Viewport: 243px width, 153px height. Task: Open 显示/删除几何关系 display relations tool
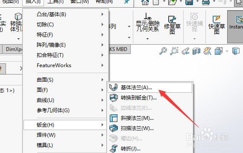pyautogui.click(x=148, y=23)
